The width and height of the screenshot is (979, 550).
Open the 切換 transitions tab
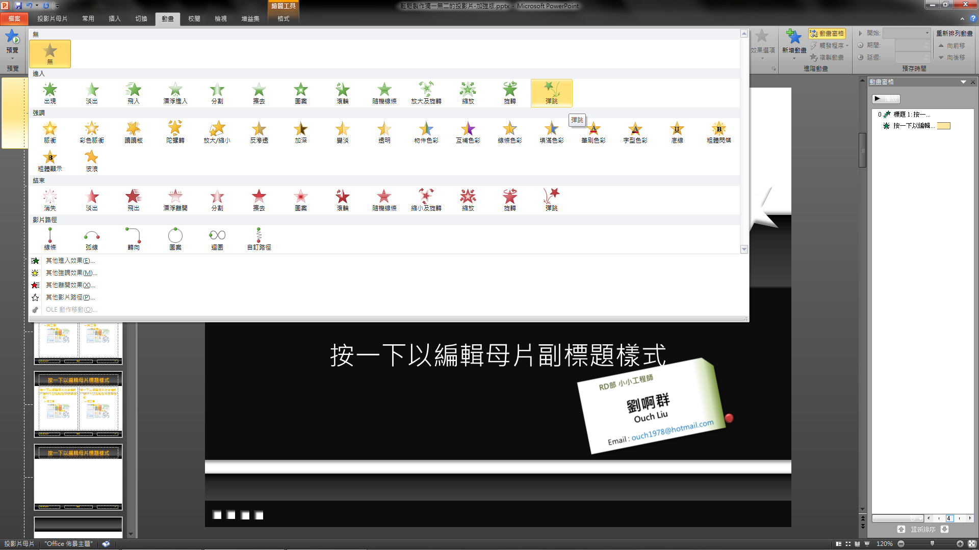[x=141, y=19]
